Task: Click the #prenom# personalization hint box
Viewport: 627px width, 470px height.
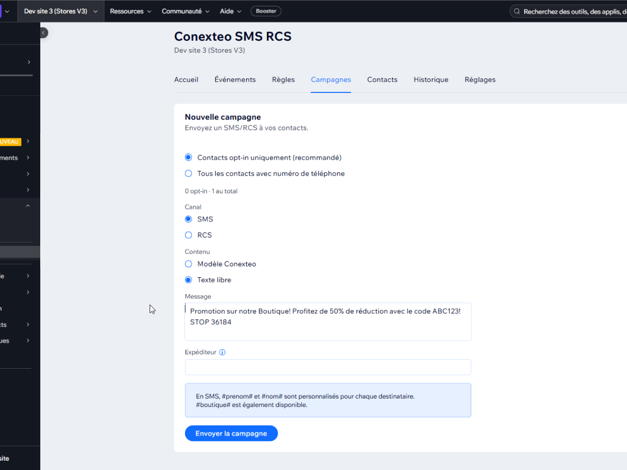Action: 328,401
